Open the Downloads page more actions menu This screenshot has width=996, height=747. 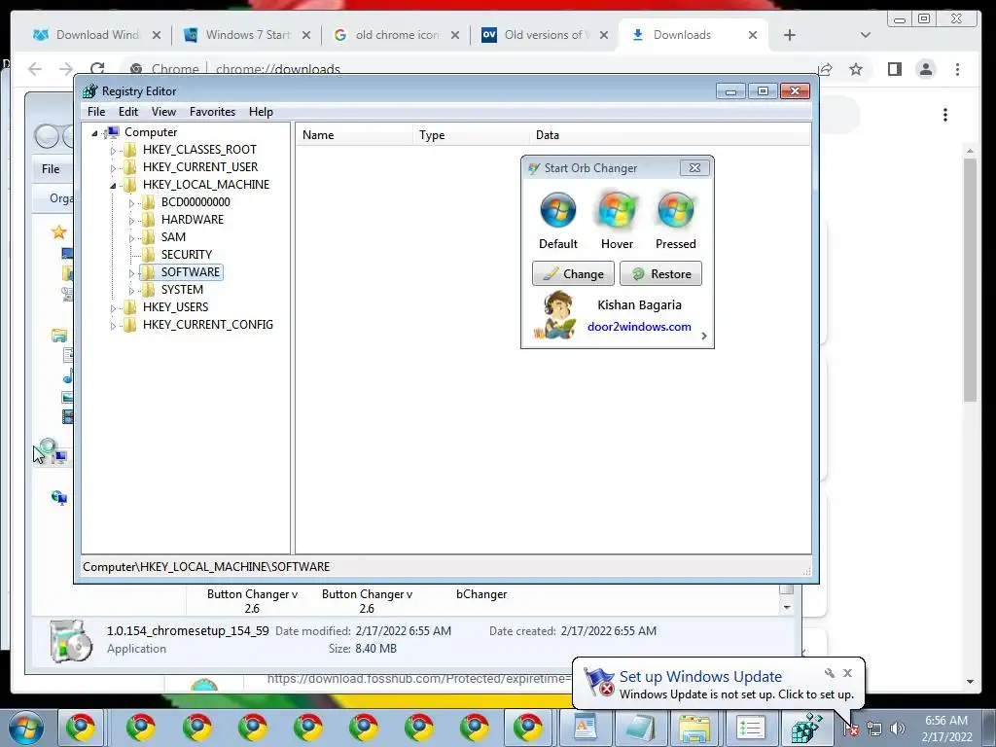tap(945, 115)
